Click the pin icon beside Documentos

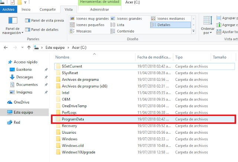tap(46, 85)
